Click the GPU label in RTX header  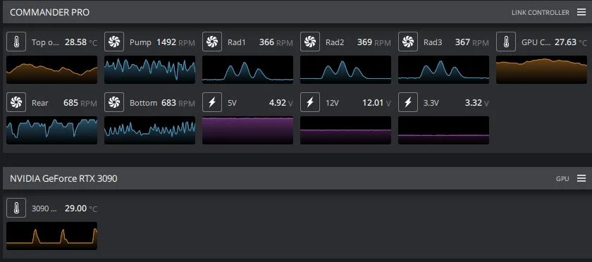[562, 179]
